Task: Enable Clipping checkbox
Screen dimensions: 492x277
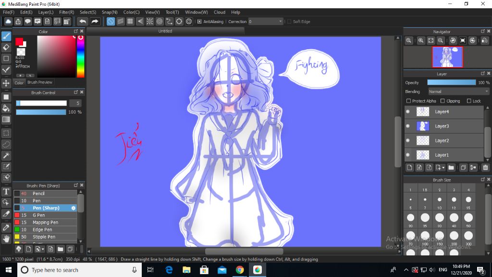Action: click(443, 101)
